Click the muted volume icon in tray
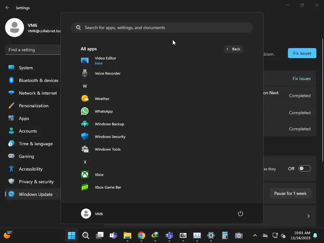Viewport: 324px width, 243px height. pyautogui.click(x=283, y=235)
